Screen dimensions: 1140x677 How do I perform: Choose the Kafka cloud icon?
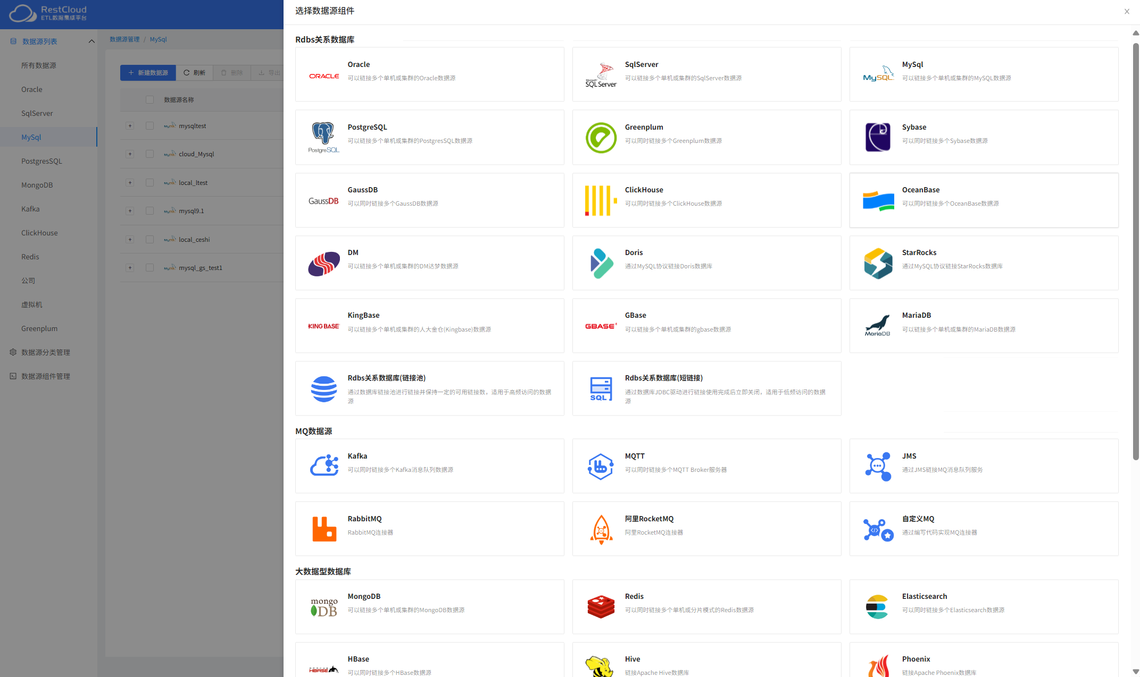tap(324, 466)
